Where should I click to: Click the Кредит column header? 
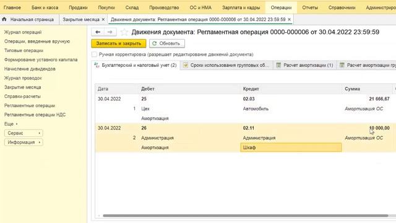click(x=291, y=89)
